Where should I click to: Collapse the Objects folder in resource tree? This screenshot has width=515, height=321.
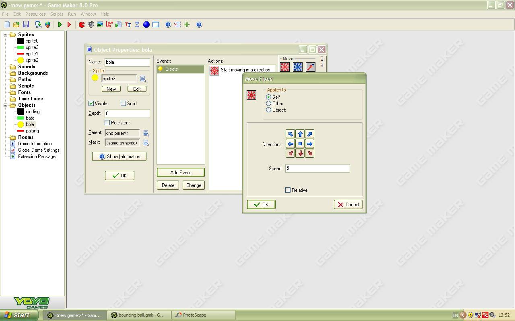(x=6, y=105)
